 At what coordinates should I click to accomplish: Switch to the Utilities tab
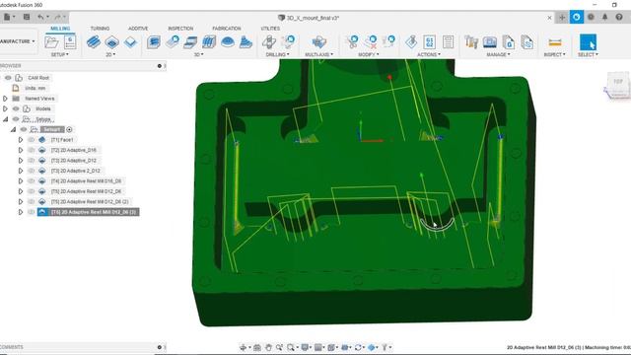click(270, 29)
